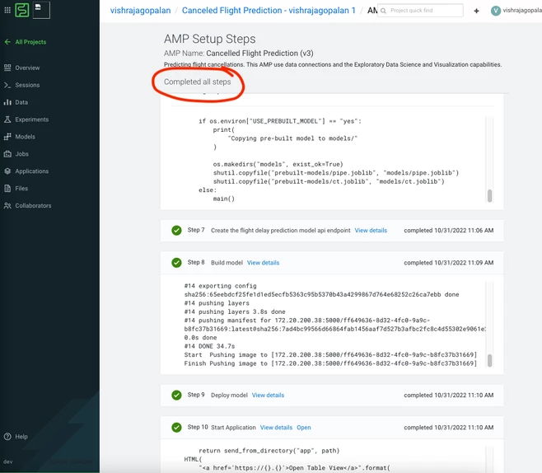Click the Build model log scrollbar thumb
This screenshot has height=473, width=542.
[x=489, y=360]
